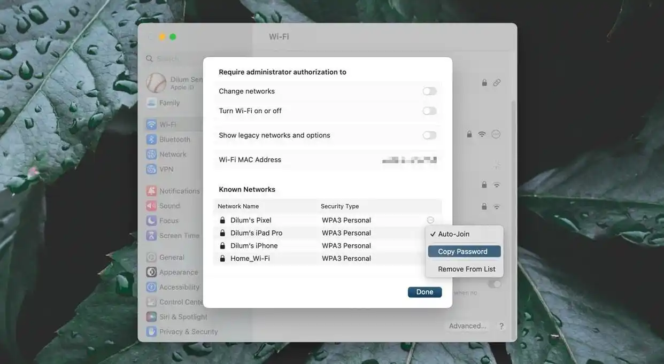Sort by Network Name column header
This screenshot has width=664, height=364.
tap(238, 206)
